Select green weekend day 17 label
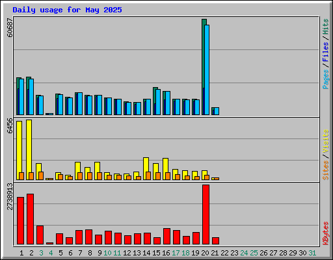Image resolution: width=333 pixels, height=260 pixels. point(176,253)
